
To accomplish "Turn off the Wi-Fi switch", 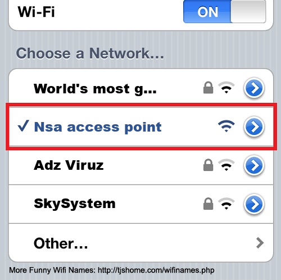I will tap(224, 12).
